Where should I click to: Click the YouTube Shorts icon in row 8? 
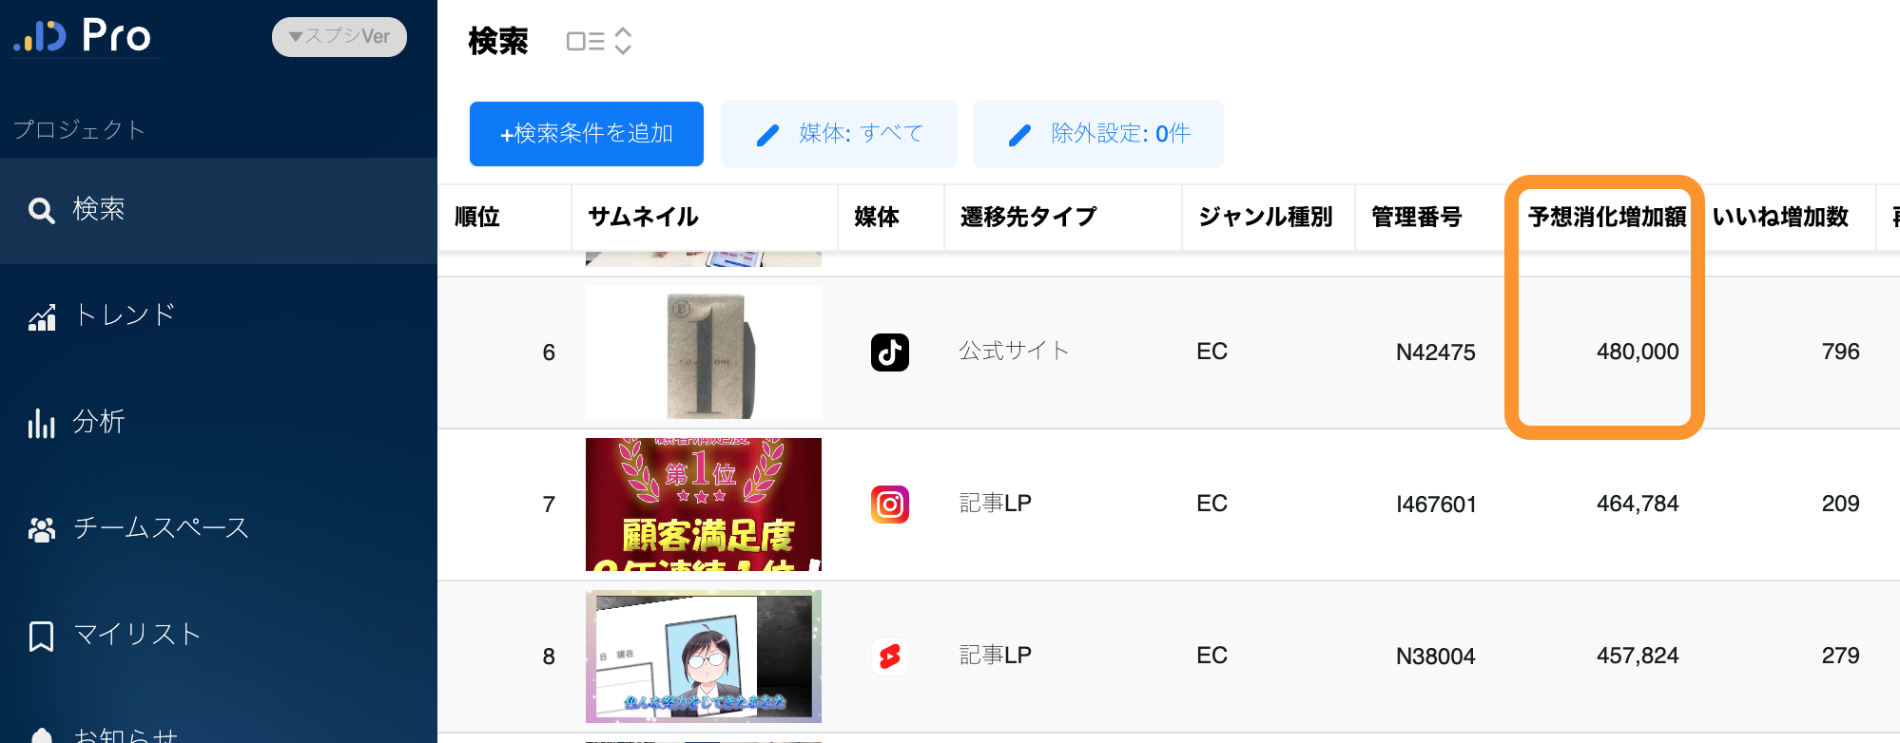tap(889, 657)
